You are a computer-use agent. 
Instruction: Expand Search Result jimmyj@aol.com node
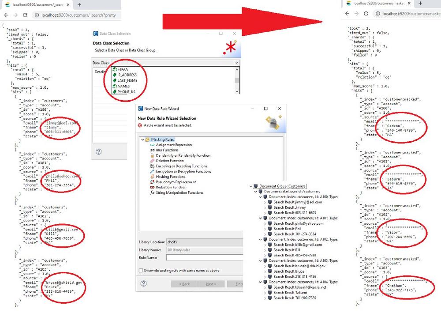[x=265, y=202]
